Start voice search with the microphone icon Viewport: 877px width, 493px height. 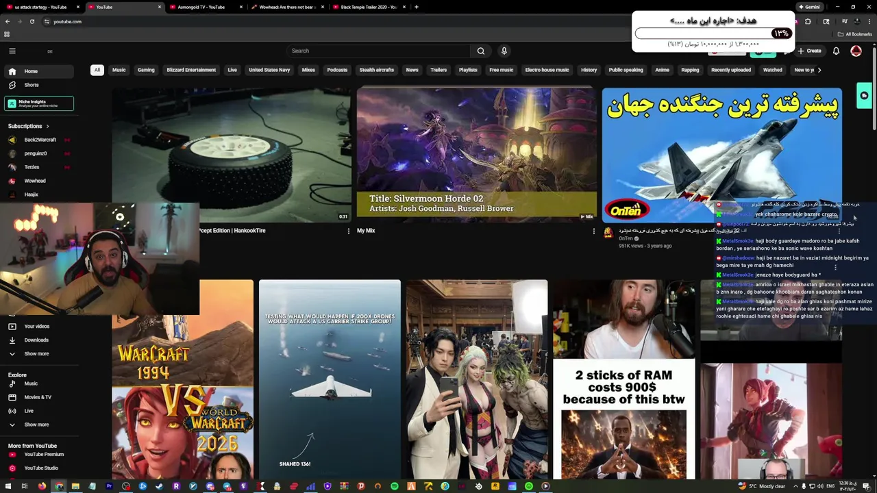click(x=504, y=51)
